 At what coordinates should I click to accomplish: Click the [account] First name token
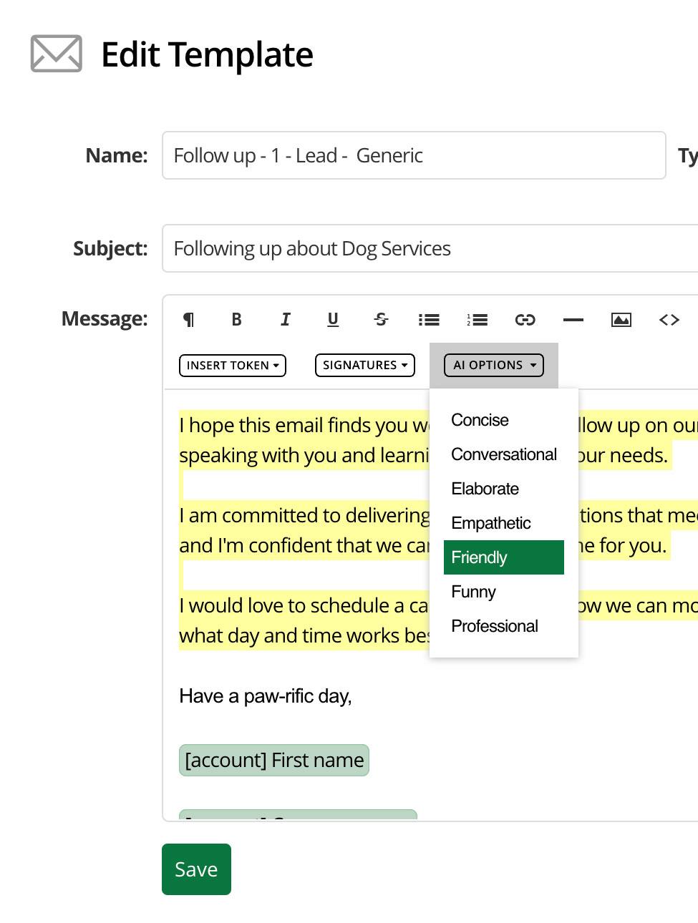coord(274,760)
